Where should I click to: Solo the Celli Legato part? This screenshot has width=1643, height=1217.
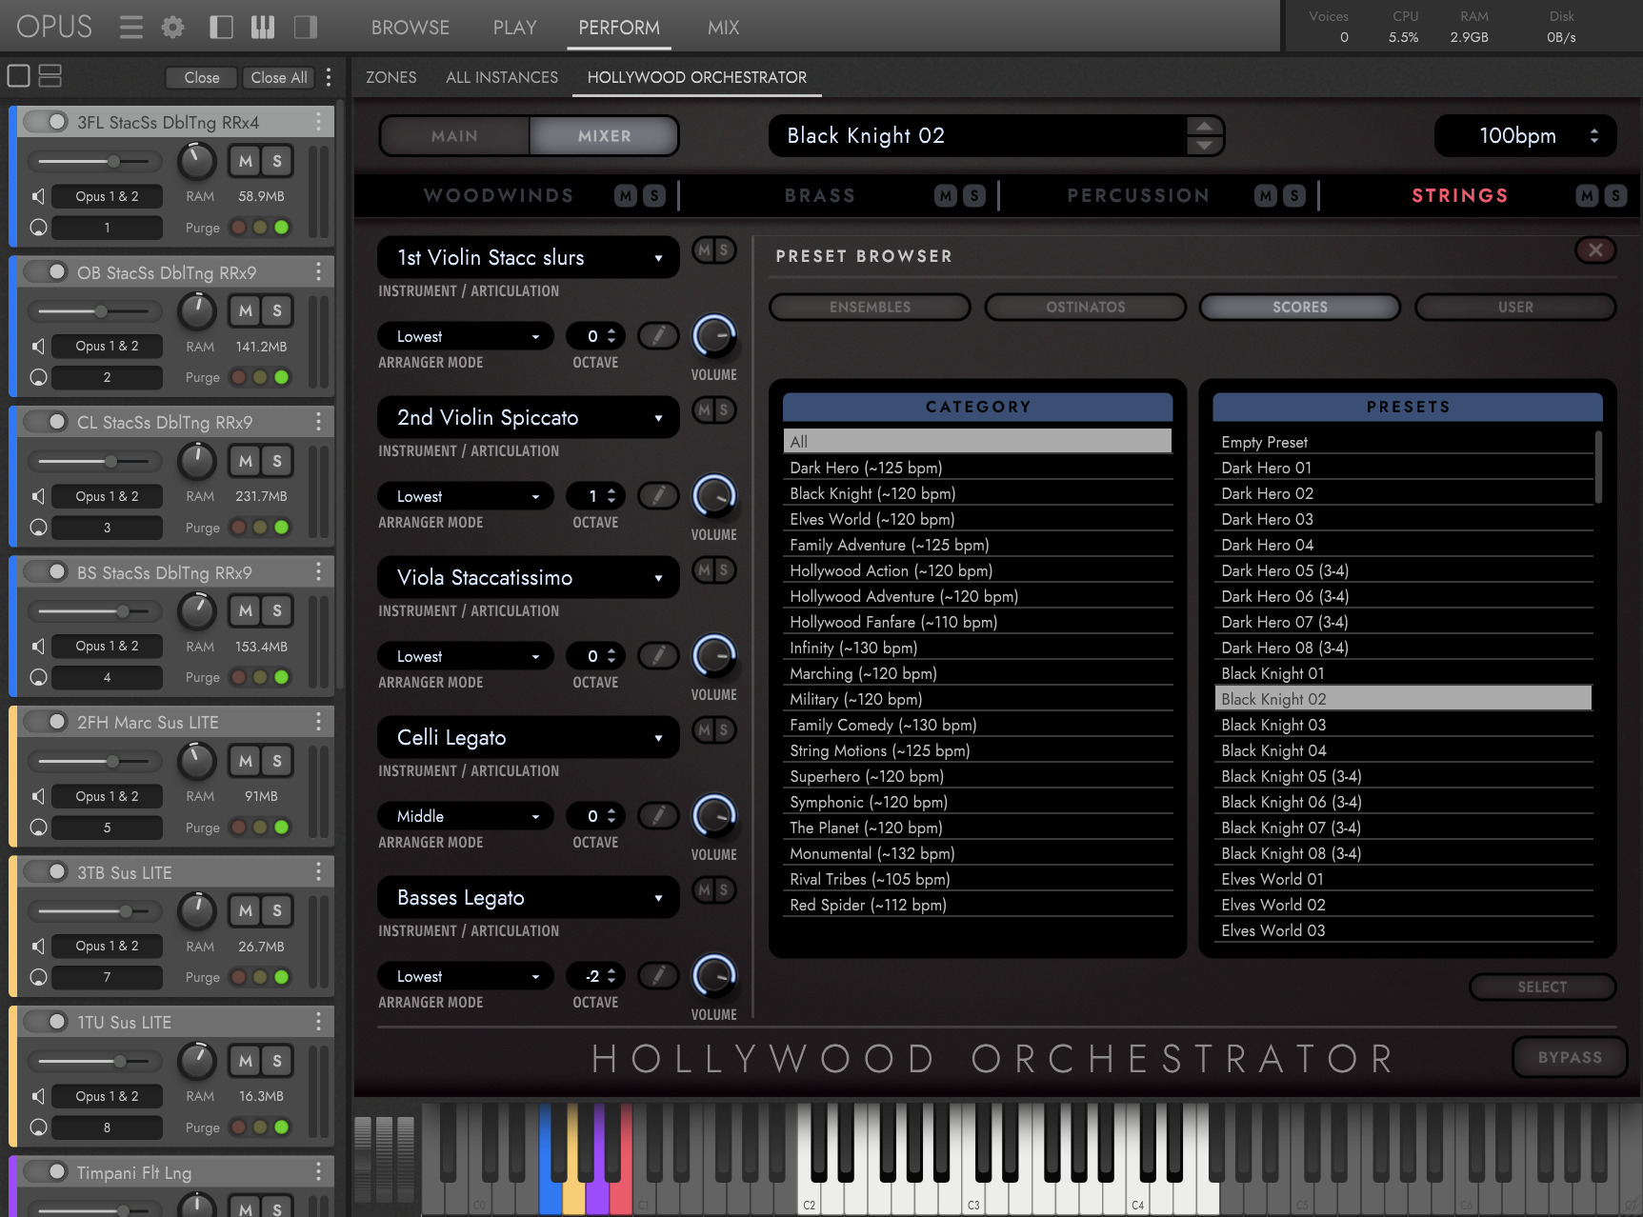[x=724, y=730]
